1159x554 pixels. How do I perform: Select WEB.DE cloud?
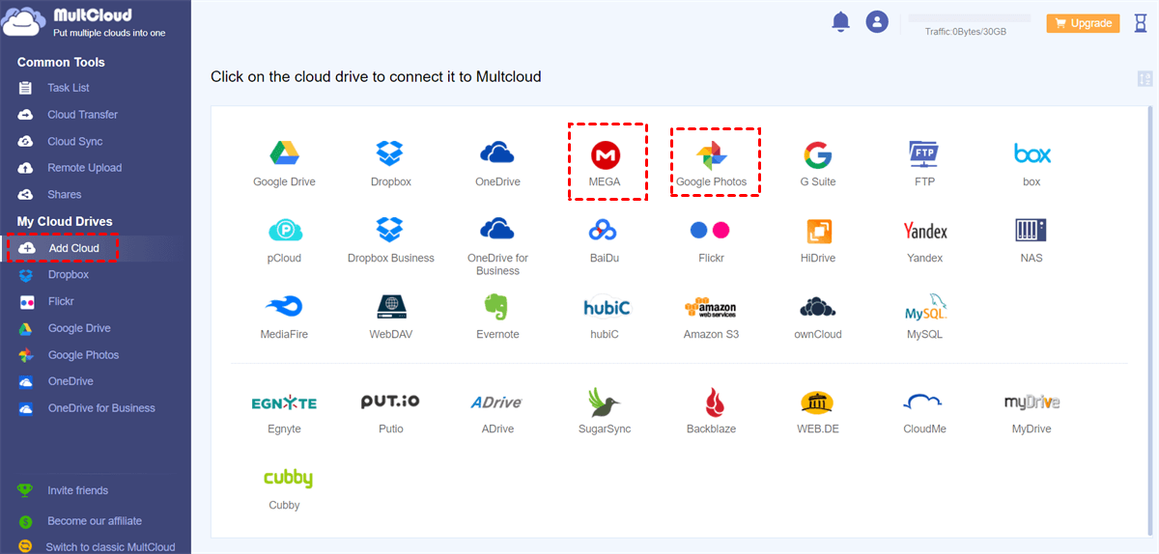click(x=818, y=410)
